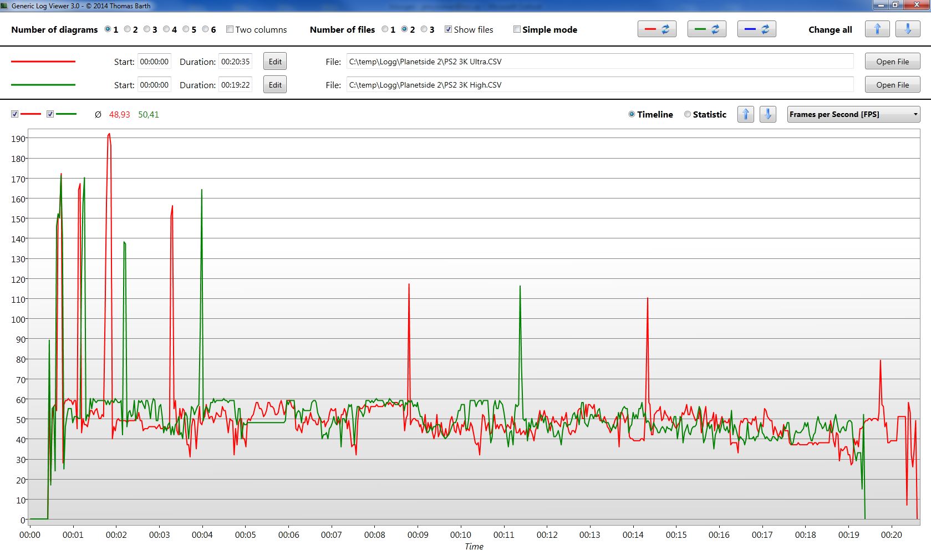
Task: Hide the red series in the diagram
Action: pyautogui.click(x=15, y=114)
